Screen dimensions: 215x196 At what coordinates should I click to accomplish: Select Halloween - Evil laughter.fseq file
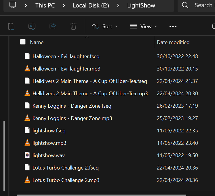[66, 56]
